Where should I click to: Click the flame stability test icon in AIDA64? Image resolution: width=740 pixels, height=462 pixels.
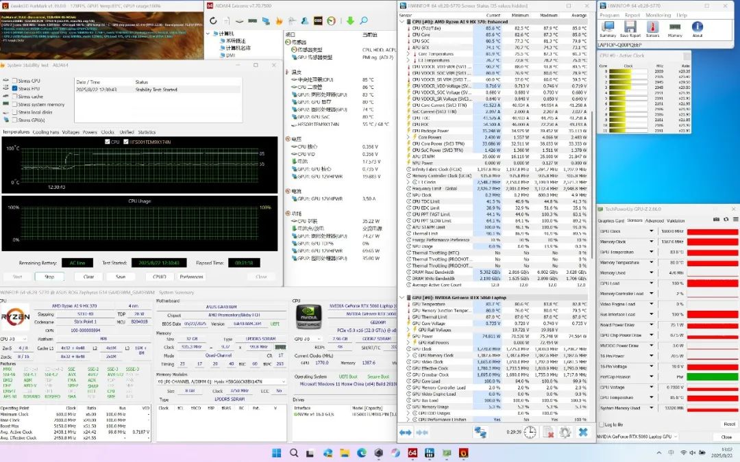click(x=279, y=21)
